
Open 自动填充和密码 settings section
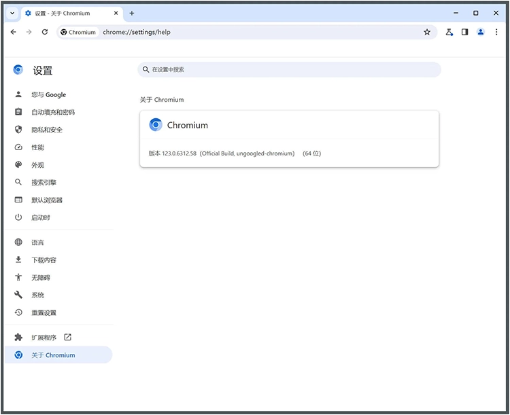52,112
